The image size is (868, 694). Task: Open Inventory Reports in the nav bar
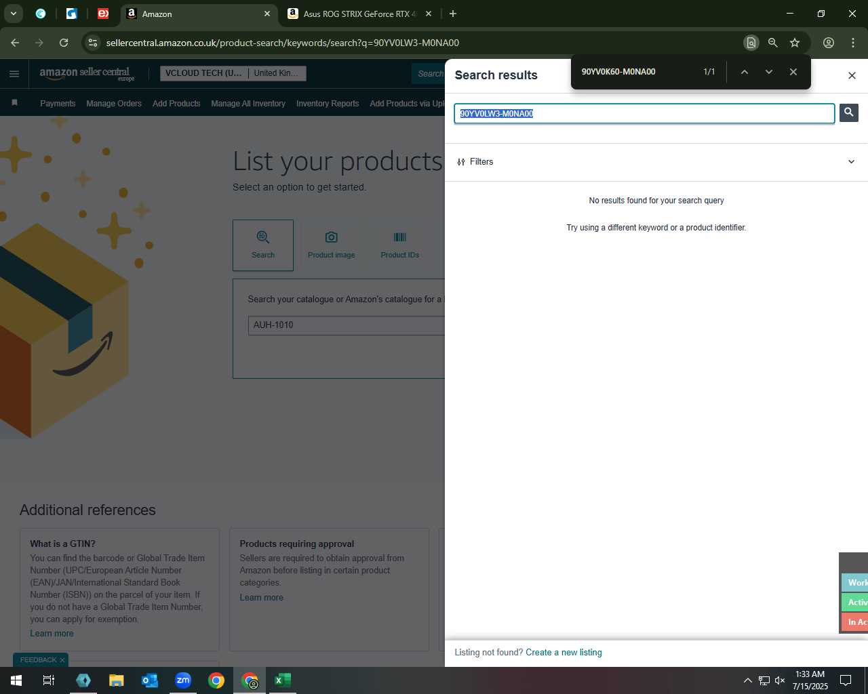(x=328, y=104)
